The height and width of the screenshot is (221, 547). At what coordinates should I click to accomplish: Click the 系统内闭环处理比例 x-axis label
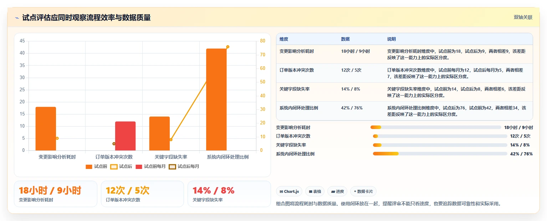coord(228,157)
